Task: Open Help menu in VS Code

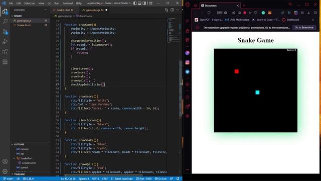Action: [79, 4]
